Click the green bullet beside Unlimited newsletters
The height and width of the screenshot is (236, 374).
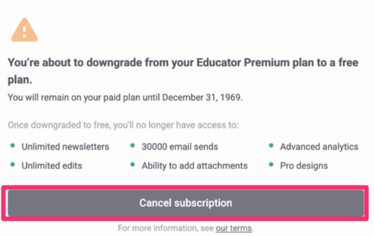[12, 146]
